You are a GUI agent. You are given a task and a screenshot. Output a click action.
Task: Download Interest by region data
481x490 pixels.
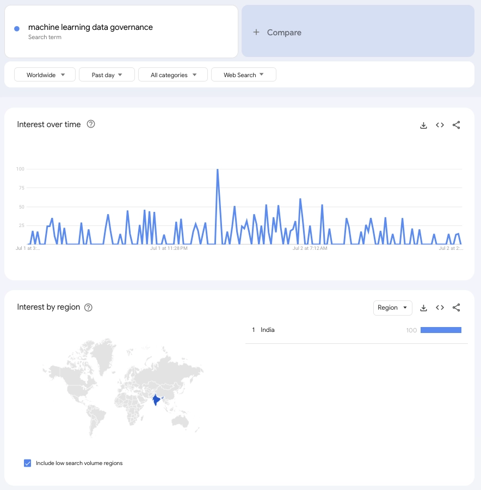(x=423, y=308)
